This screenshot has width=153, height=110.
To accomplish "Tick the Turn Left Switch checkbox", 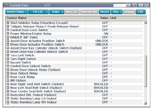I will 8,55.
